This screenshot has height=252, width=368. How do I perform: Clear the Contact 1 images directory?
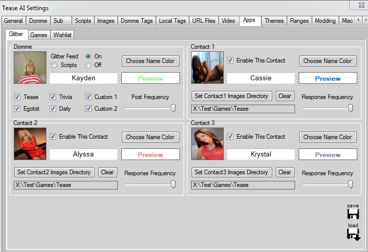coord(285,96)
